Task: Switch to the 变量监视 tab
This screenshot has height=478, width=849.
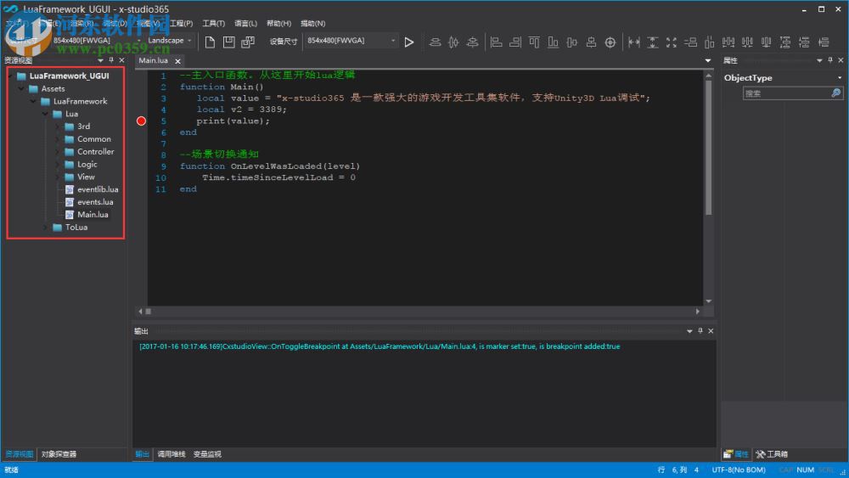Action: [x=207, y=454]
